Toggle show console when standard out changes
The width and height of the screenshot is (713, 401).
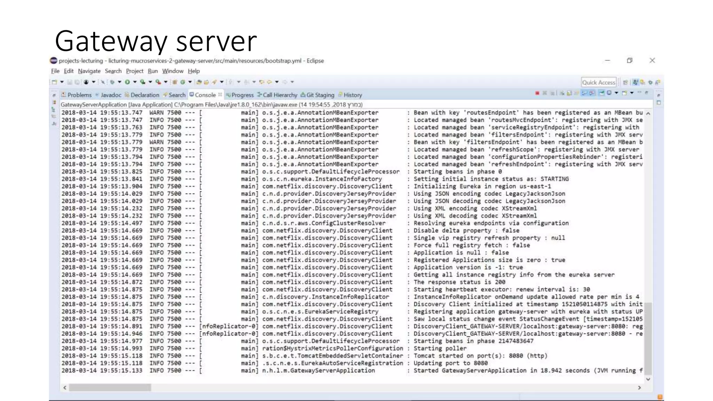(584, 93)
